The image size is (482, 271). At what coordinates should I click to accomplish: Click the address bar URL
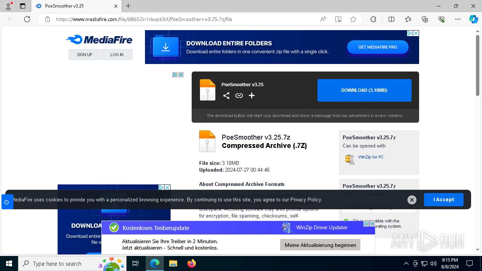144,19
